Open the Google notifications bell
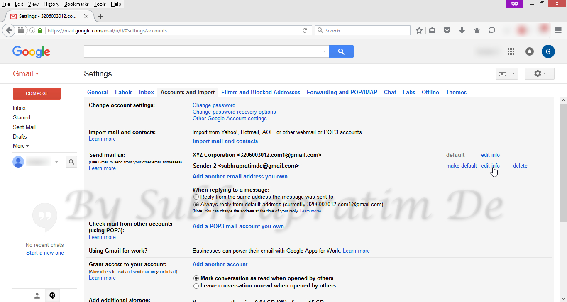Screen dimensions: 567x302 (530, 51)
